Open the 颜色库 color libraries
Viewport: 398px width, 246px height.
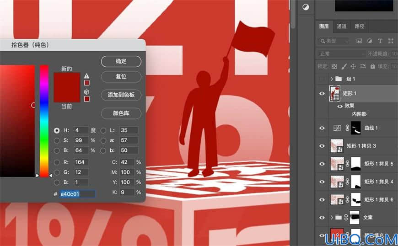(121, 113)
